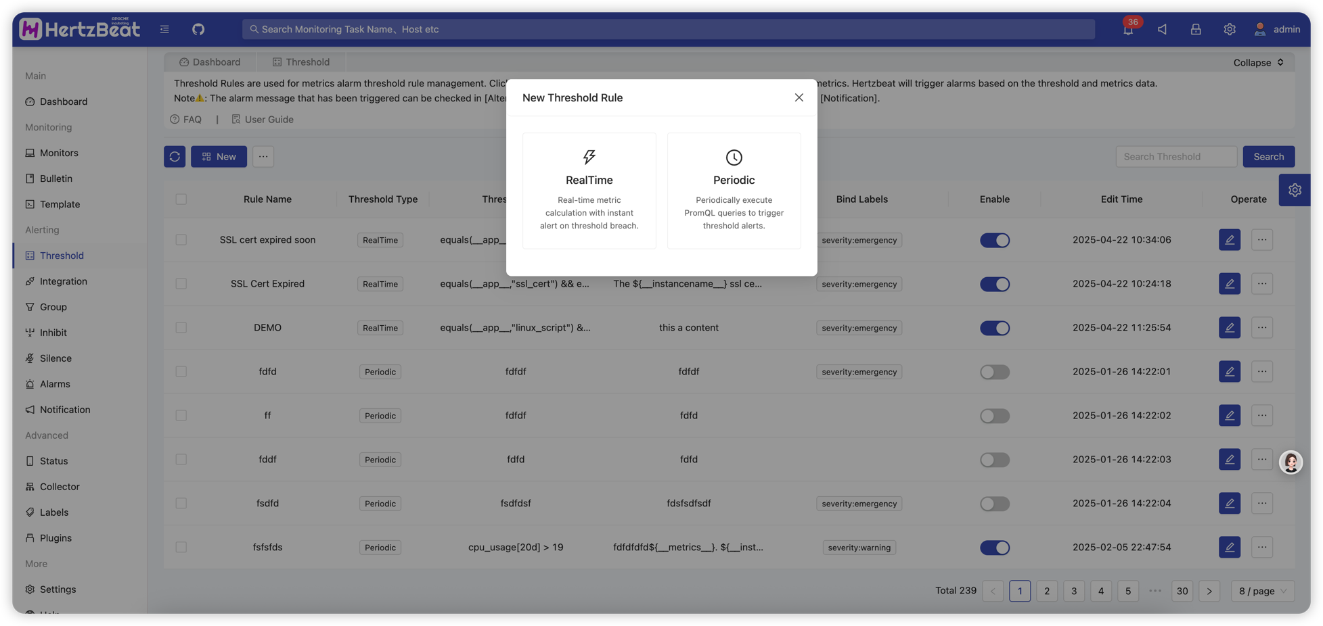Enable the fdfd rule toggle
The width and height of the screenshot is (1323, 626).
(994, 372)
